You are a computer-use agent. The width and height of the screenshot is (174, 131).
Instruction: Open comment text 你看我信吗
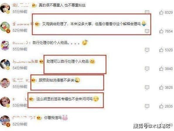(53, 118)
